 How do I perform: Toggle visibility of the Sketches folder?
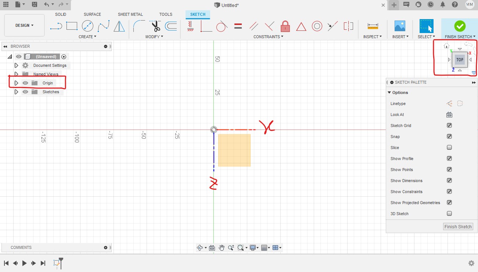25,92
